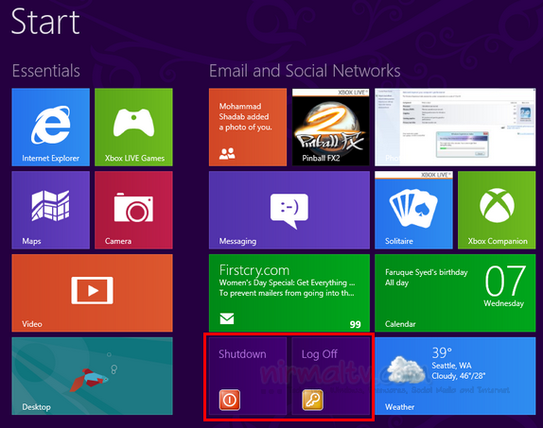Open the Internet Explorer tile

[50, 127]
